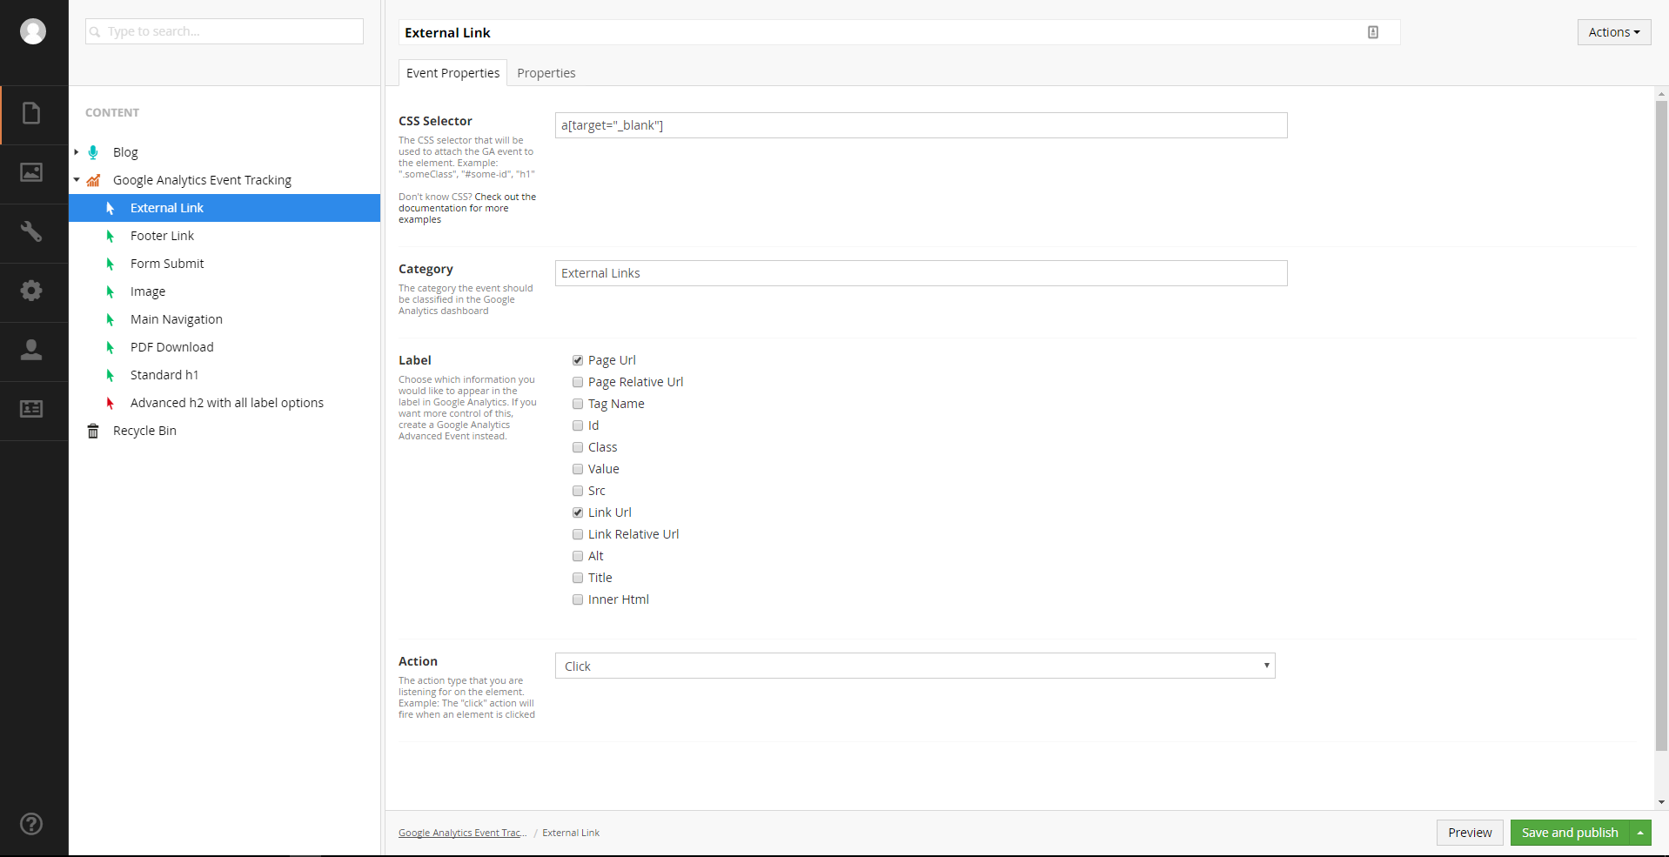Click the Image node cursor icon
Image resolution: width=1669 pixels, height=857 pixels.
(x=111, y=291)
